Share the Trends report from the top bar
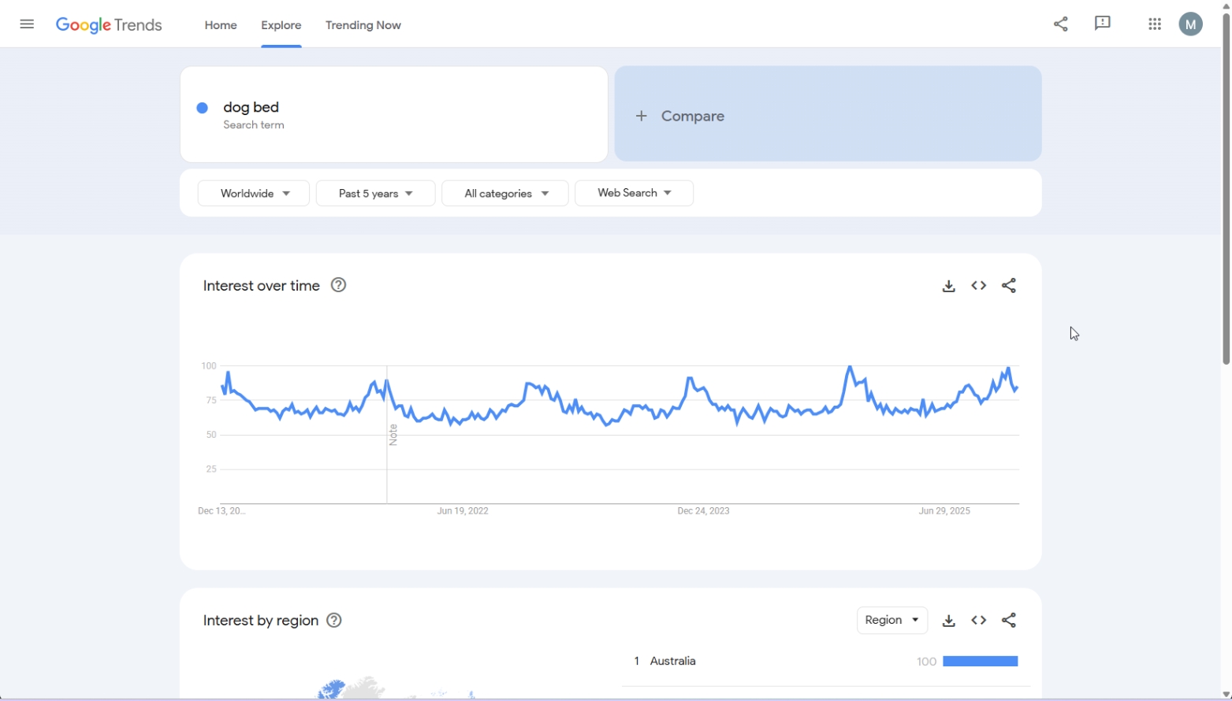The height and width of the screenshot is (701, 1232). tap(1059, 24)
